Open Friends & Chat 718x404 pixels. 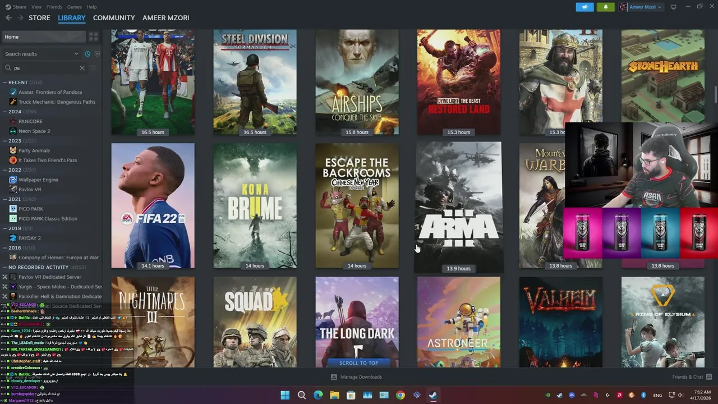692,377
